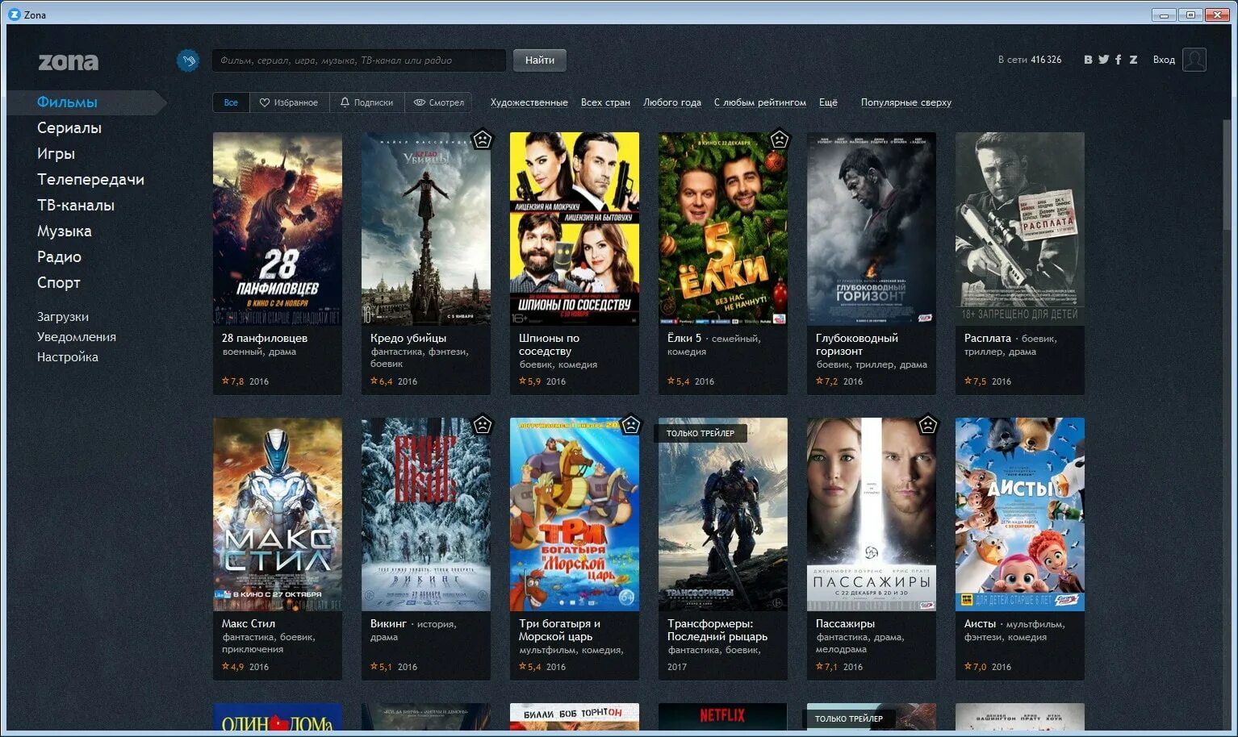Click the user avatar icon near Вход

(x=1194, y=60)
